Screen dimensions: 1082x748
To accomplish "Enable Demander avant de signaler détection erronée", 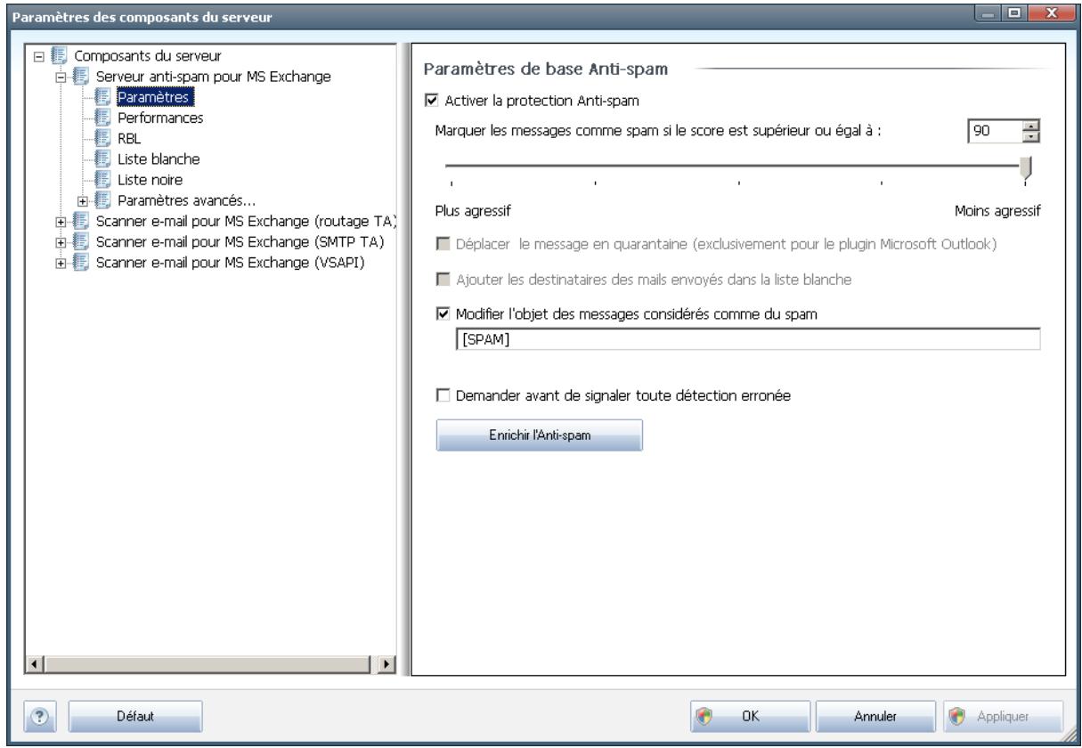I will pos(442,396).
